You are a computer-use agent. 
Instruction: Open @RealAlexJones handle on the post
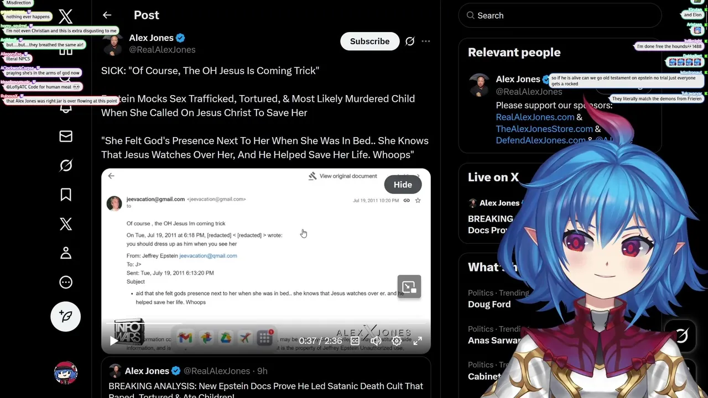[x=162, y=50]
